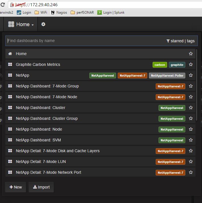The image size is (202, 203).
Task: Click the Import button
Action: [x=41, y=187]
